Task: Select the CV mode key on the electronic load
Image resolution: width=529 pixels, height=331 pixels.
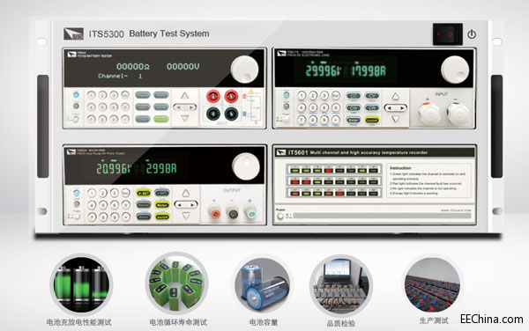Action: (372, 96)
